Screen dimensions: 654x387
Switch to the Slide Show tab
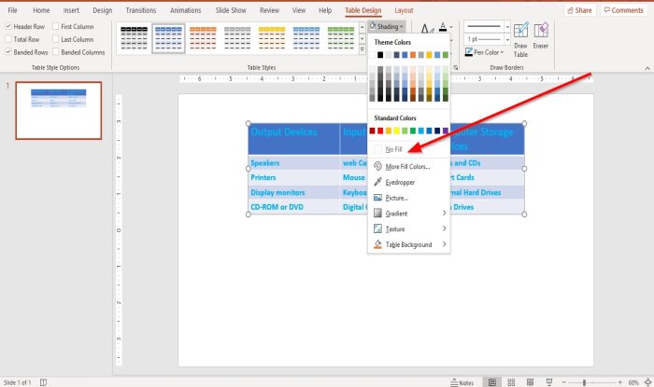(x=231, y=10)
